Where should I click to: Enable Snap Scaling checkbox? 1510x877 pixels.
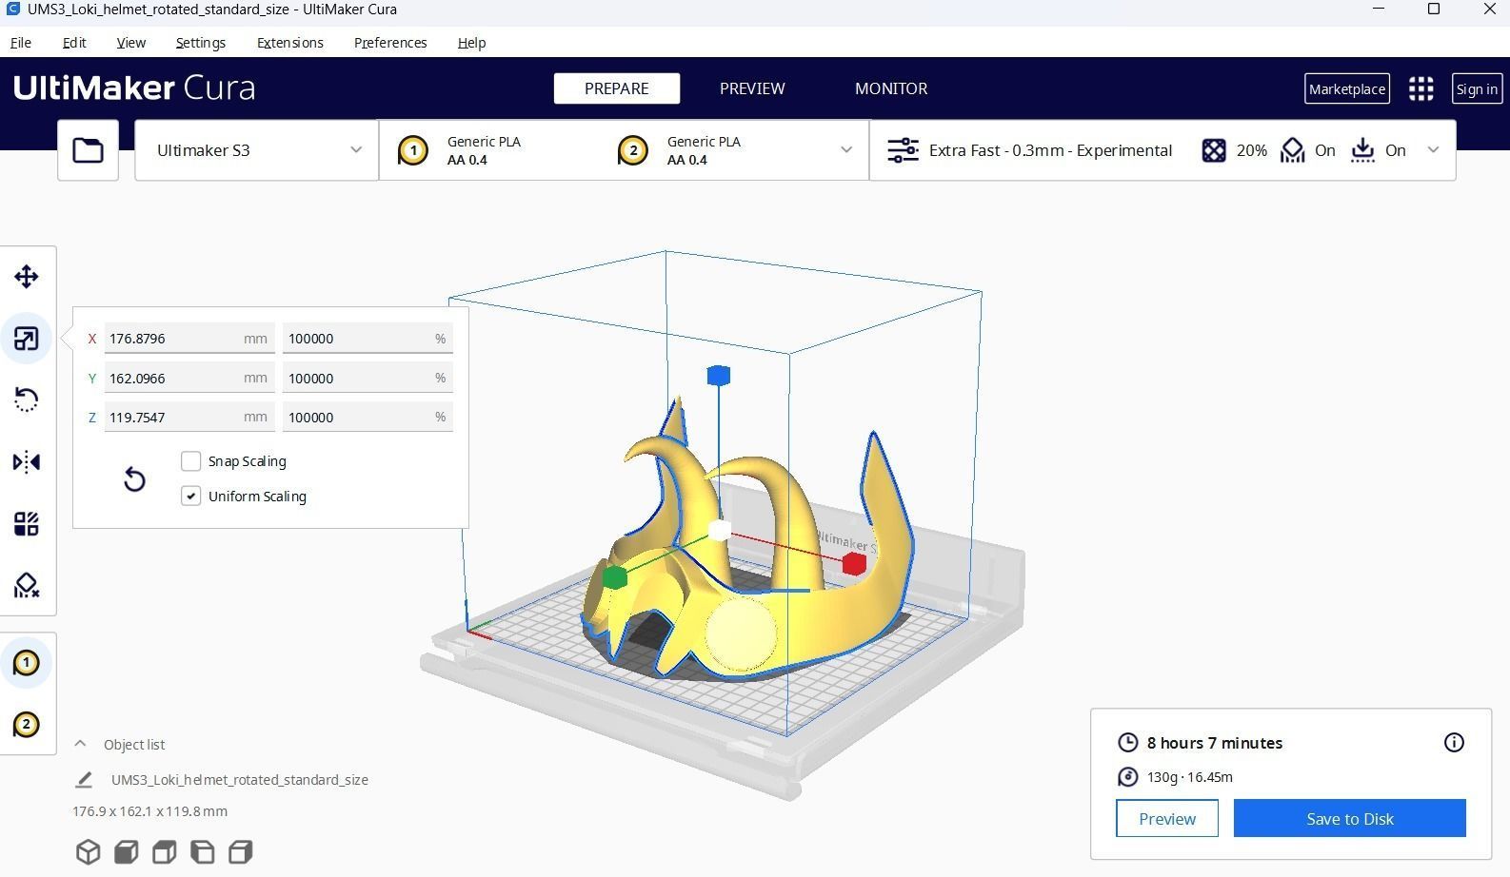190,461
